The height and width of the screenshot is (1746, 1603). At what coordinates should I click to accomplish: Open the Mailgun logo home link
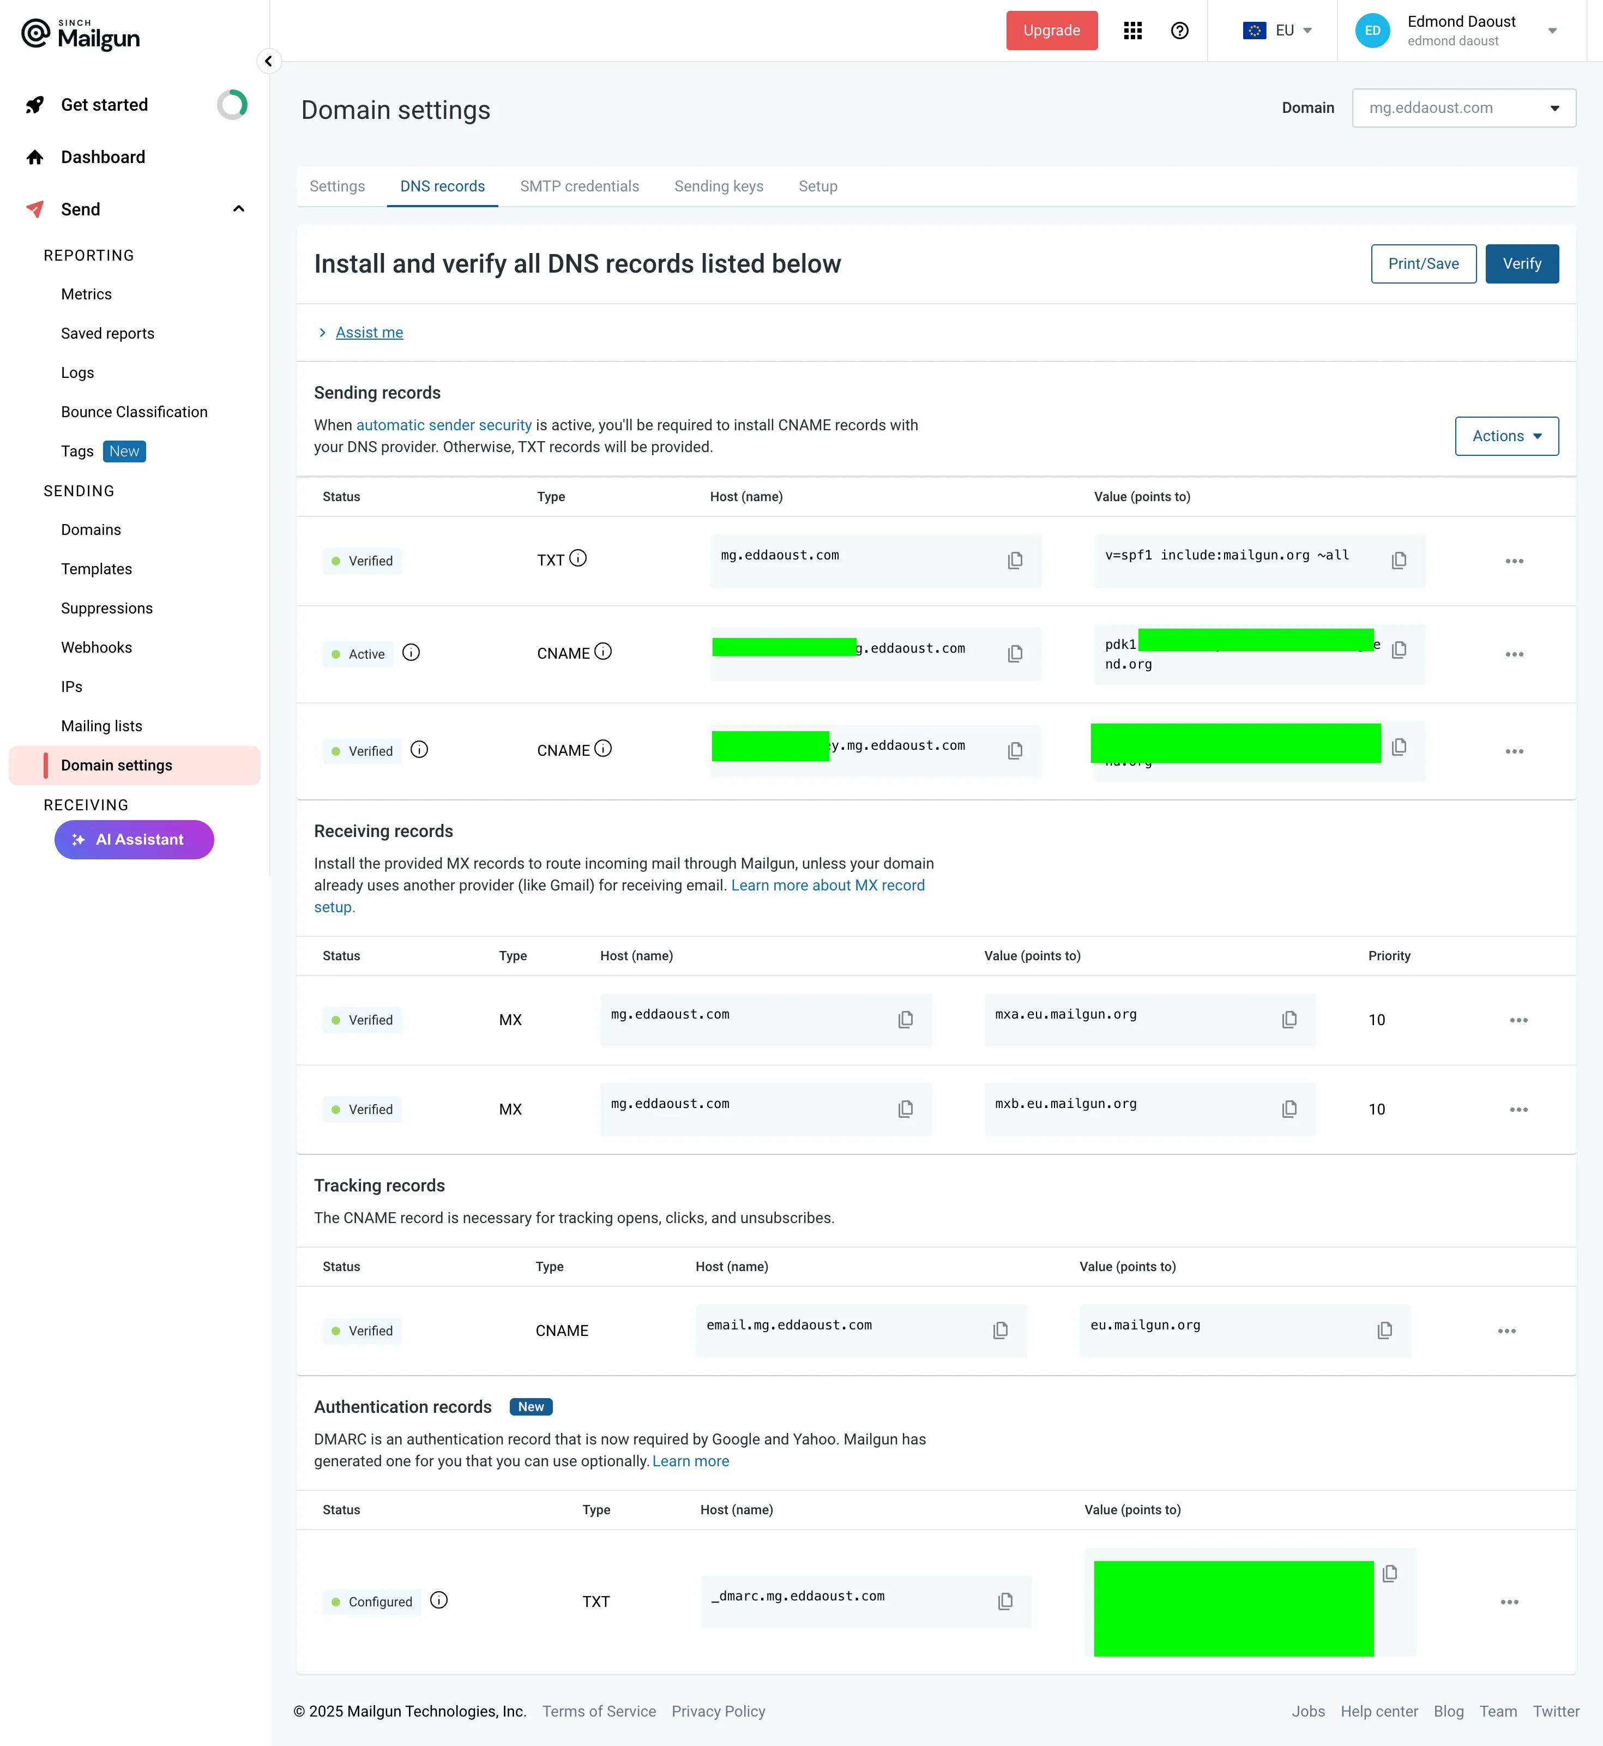(81, 34)
